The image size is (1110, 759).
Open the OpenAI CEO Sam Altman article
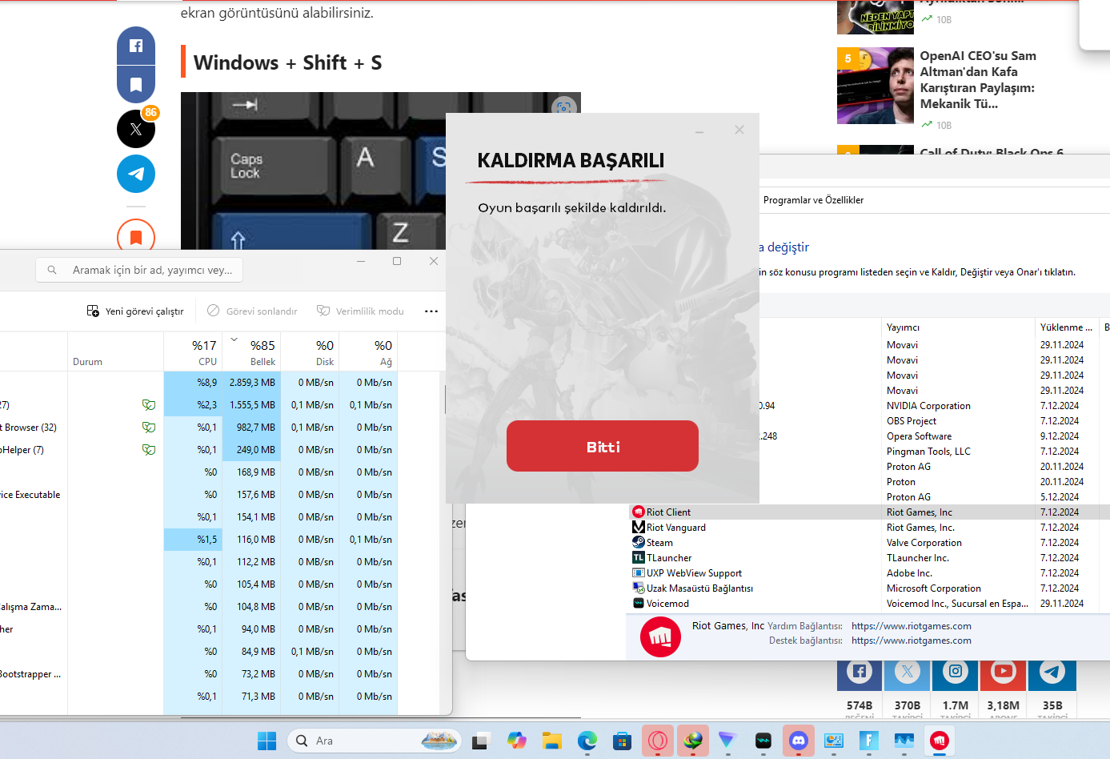[978, 80]
